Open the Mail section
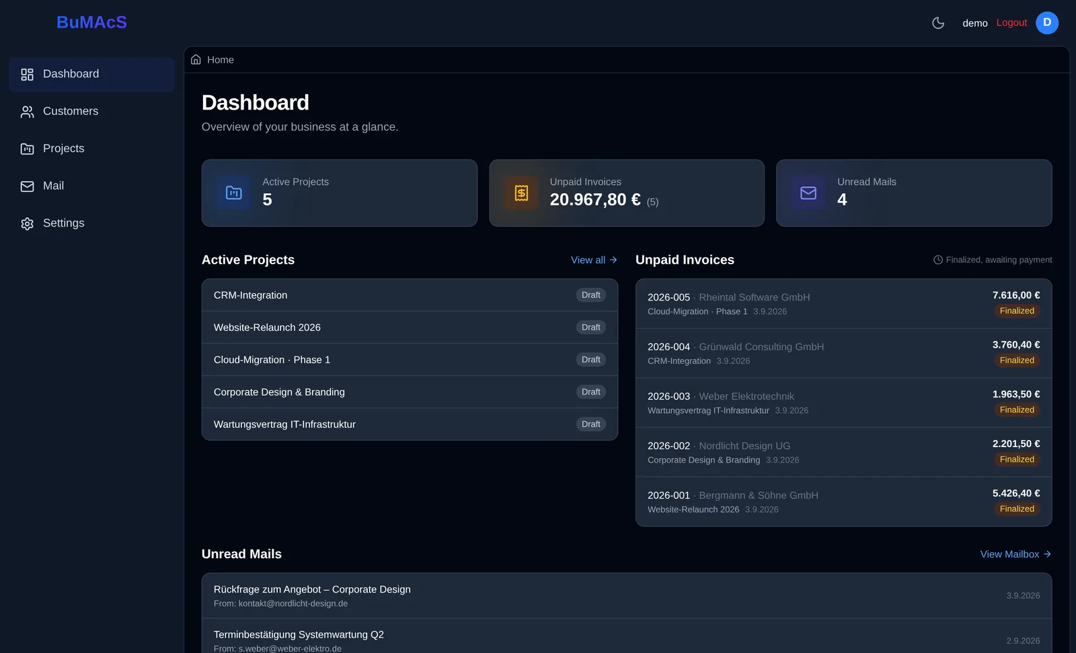This screenshot has width=1076, height=653. [x=92, y=186]
